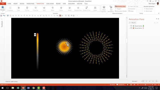Select the Fly Out animation
The height and width of the screenshot is (90, 160).
point(27,8)
